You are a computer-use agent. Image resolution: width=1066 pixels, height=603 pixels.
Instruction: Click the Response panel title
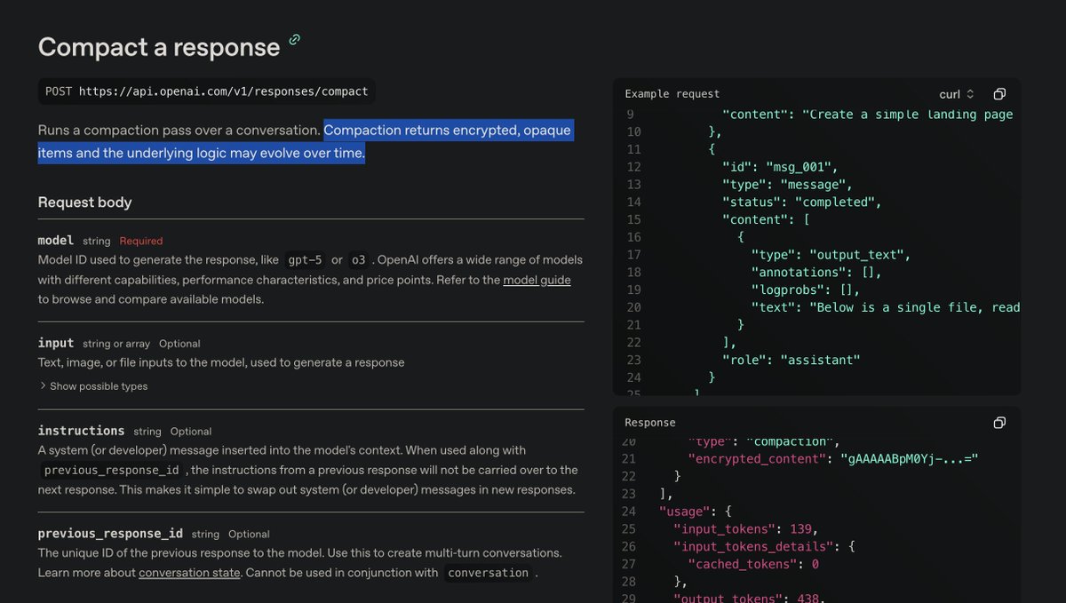650,423
